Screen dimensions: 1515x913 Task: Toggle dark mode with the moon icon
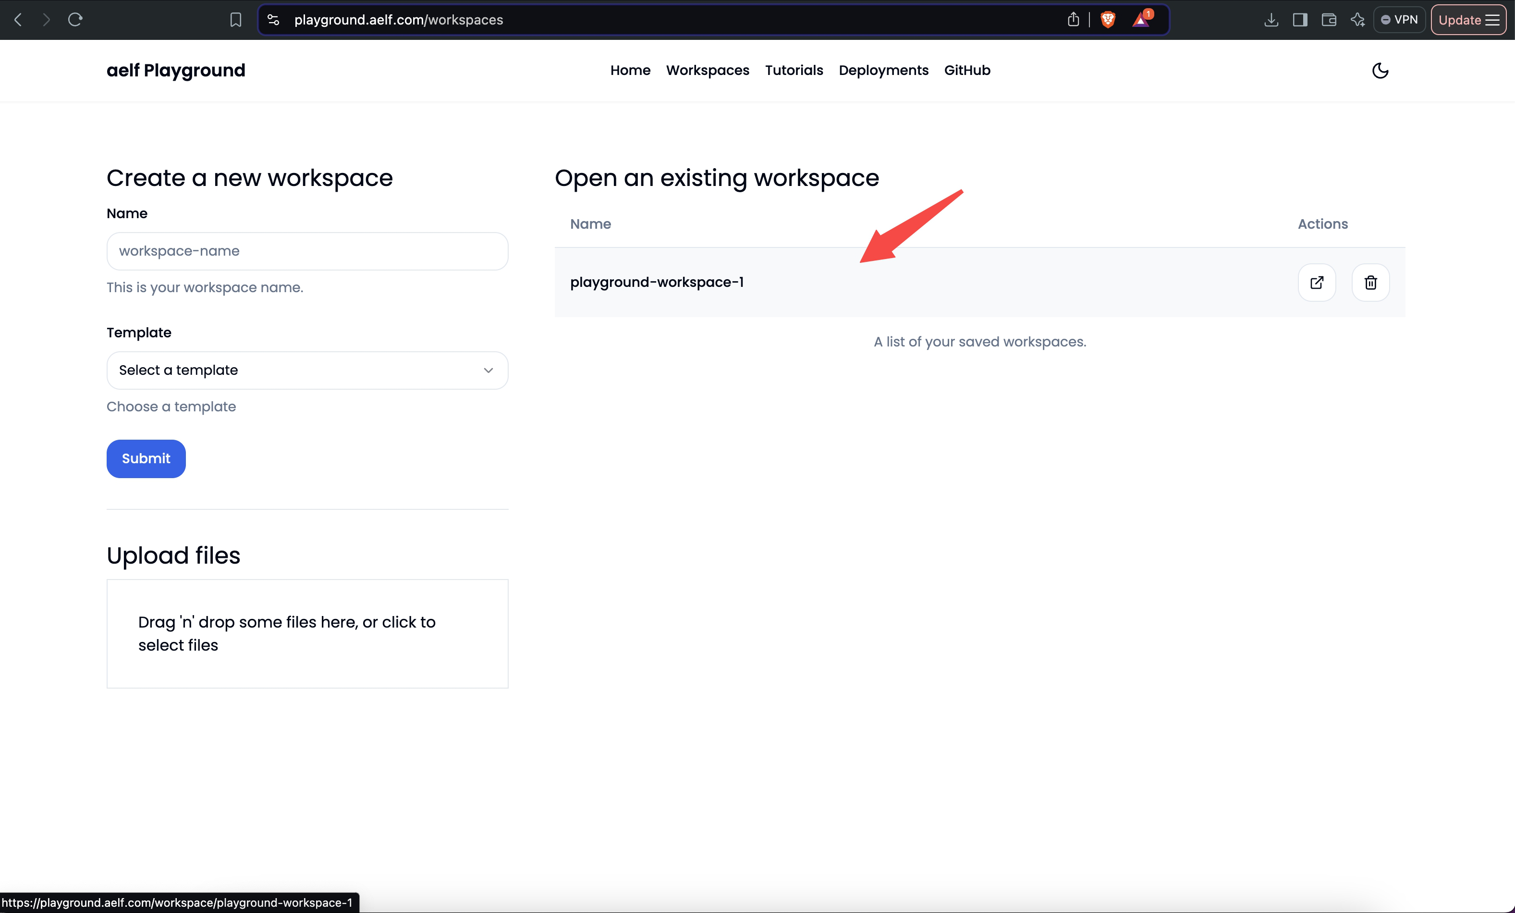1380,71
